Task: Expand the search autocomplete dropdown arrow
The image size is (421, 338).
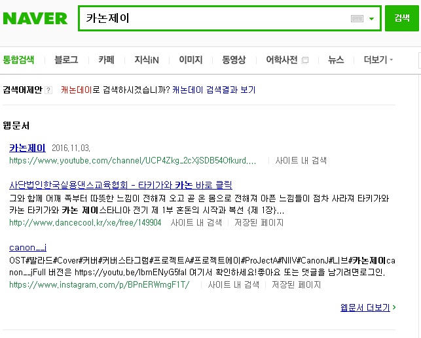Action: [372, 19]
